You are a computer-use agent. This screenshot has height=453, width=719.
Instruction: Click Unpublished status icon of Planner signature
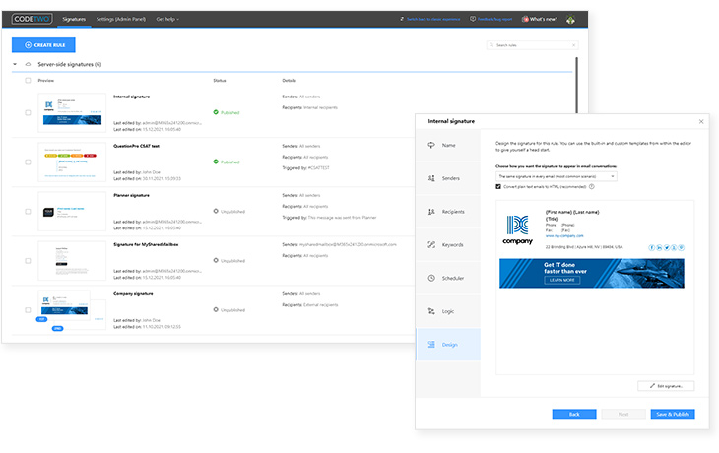tap(216, 211)
